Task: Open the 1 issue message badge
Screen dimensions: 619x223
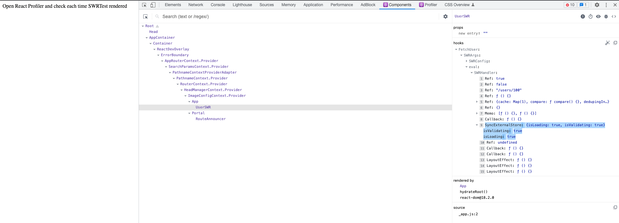Action: pyautogui.click(x=583, y=5)
